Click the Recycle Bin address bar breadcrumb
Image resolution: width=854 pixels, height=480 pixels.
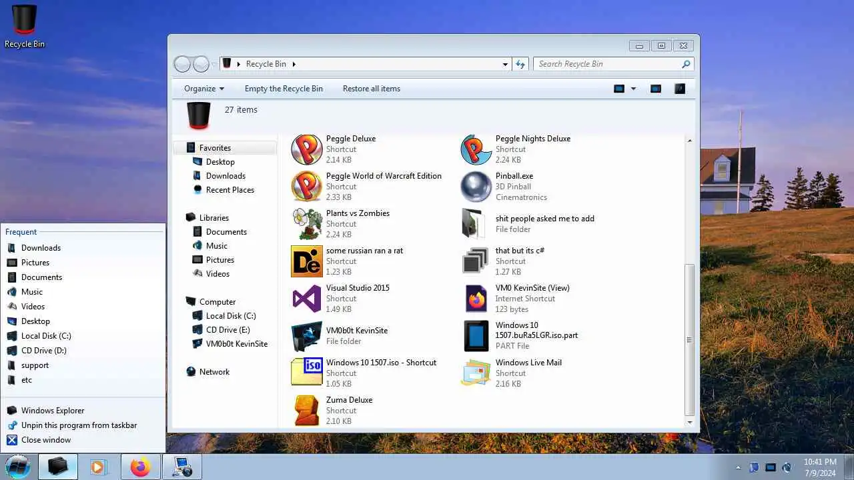click(266, 64)
